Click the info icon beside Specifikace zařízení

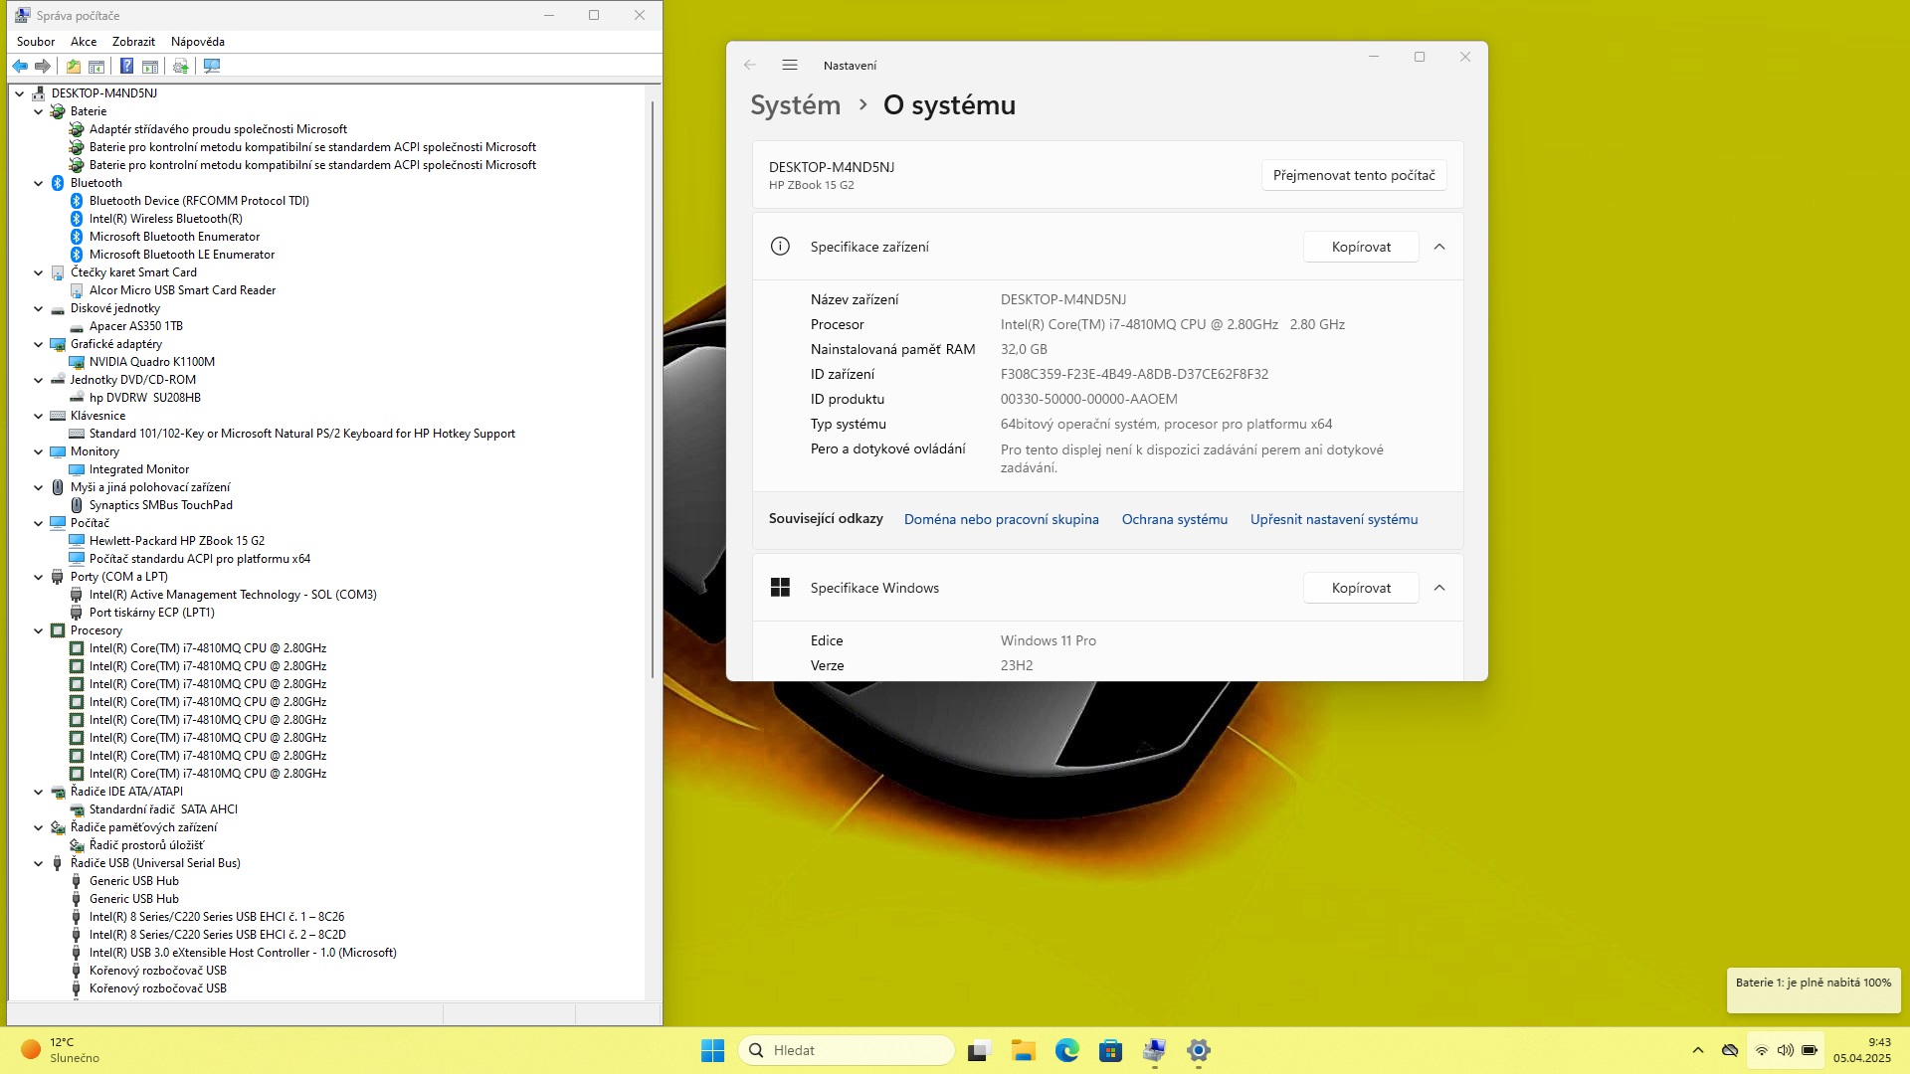[x=780, y=246]
